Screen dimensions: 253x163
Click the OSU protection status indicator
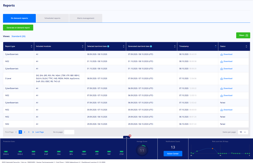(59, 151)
